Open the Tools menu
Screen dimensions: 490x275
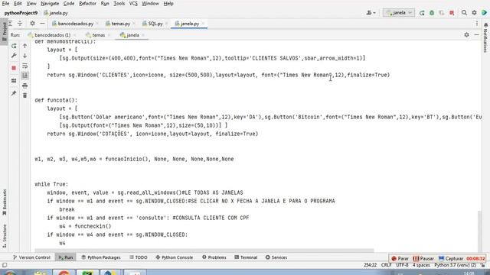[119, 4]
